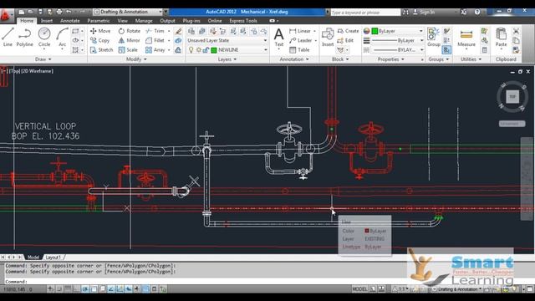Click the green NEWLINE layer color swatch
This screenshot has width=535, height=301.
(x=214, y=50)
